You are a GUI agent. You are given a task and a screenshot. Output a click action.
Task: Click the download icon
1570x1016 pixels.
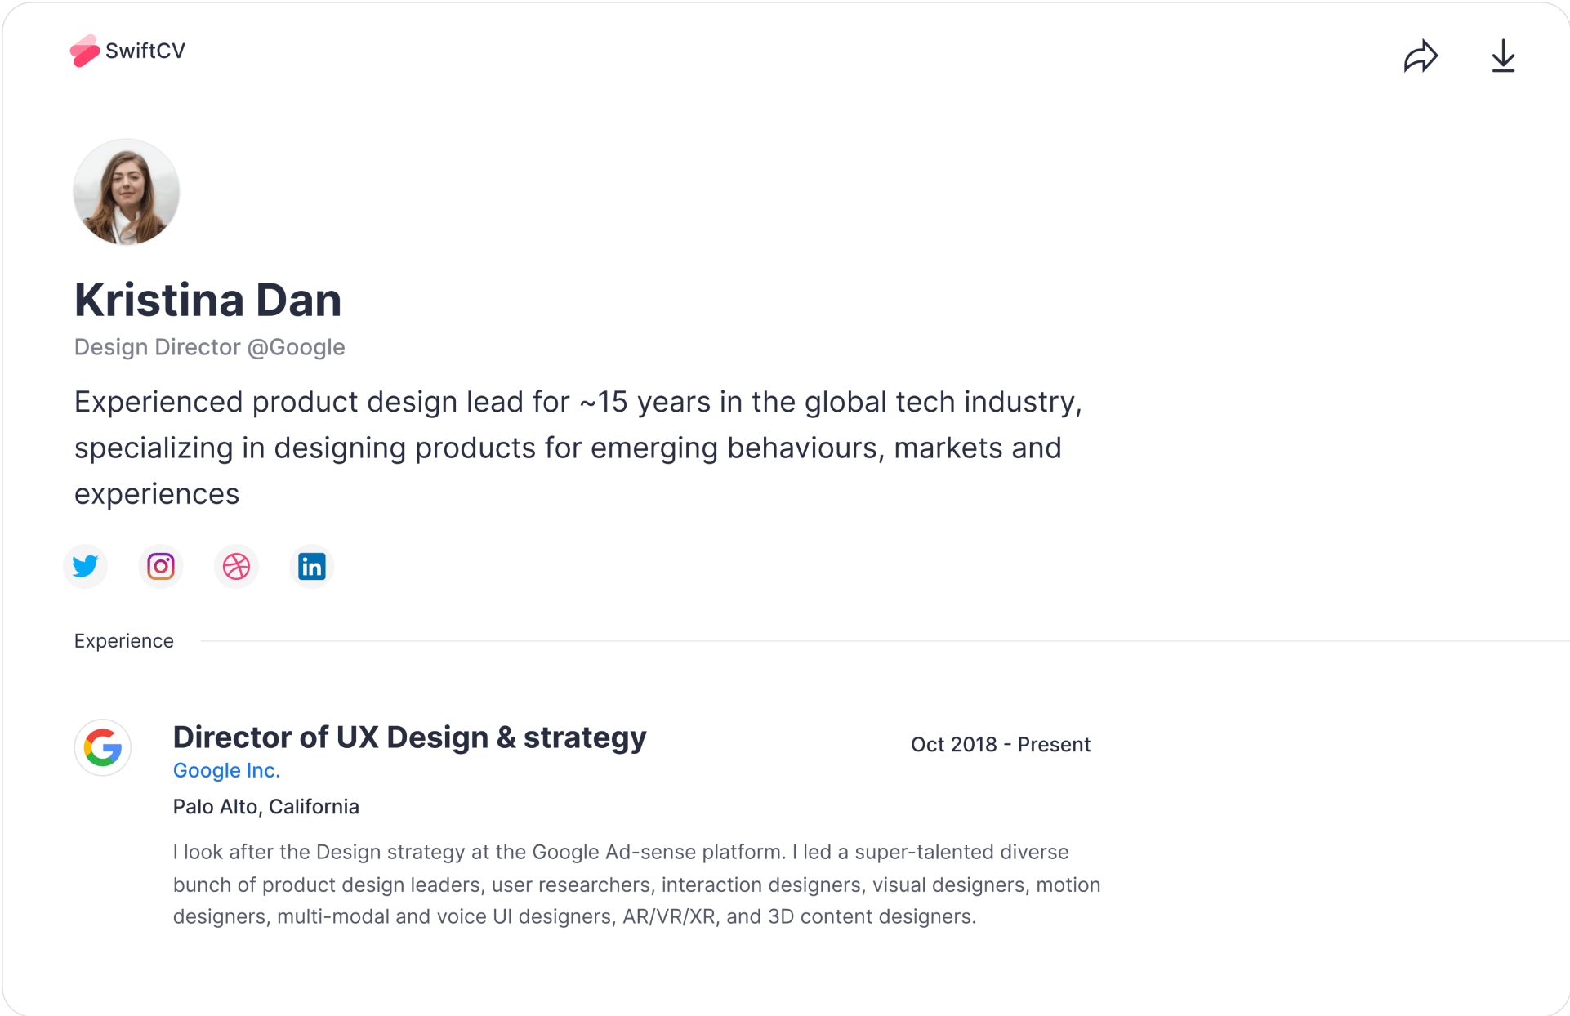coord(1503,56)
